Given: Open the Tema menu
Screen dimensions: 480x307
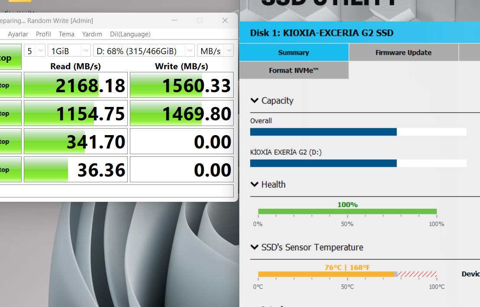Looking at the screenshot, I should (66, 34).
